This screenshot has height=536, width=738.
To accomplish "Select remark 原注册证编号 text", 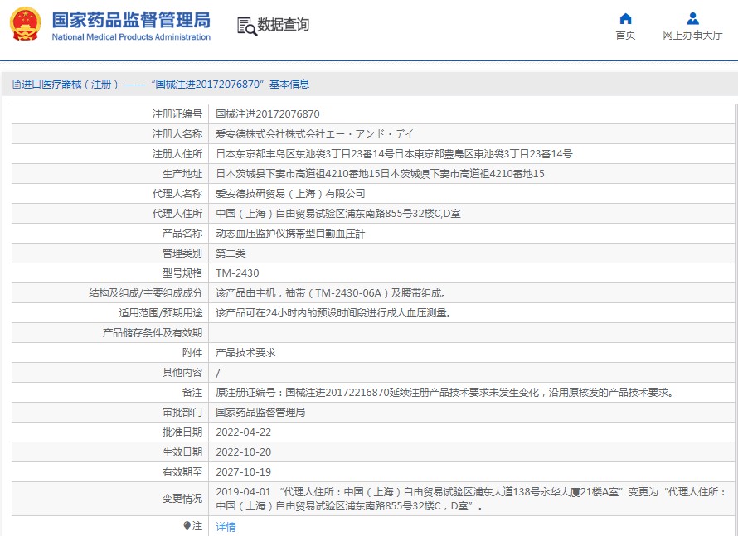I will (445, 393).
